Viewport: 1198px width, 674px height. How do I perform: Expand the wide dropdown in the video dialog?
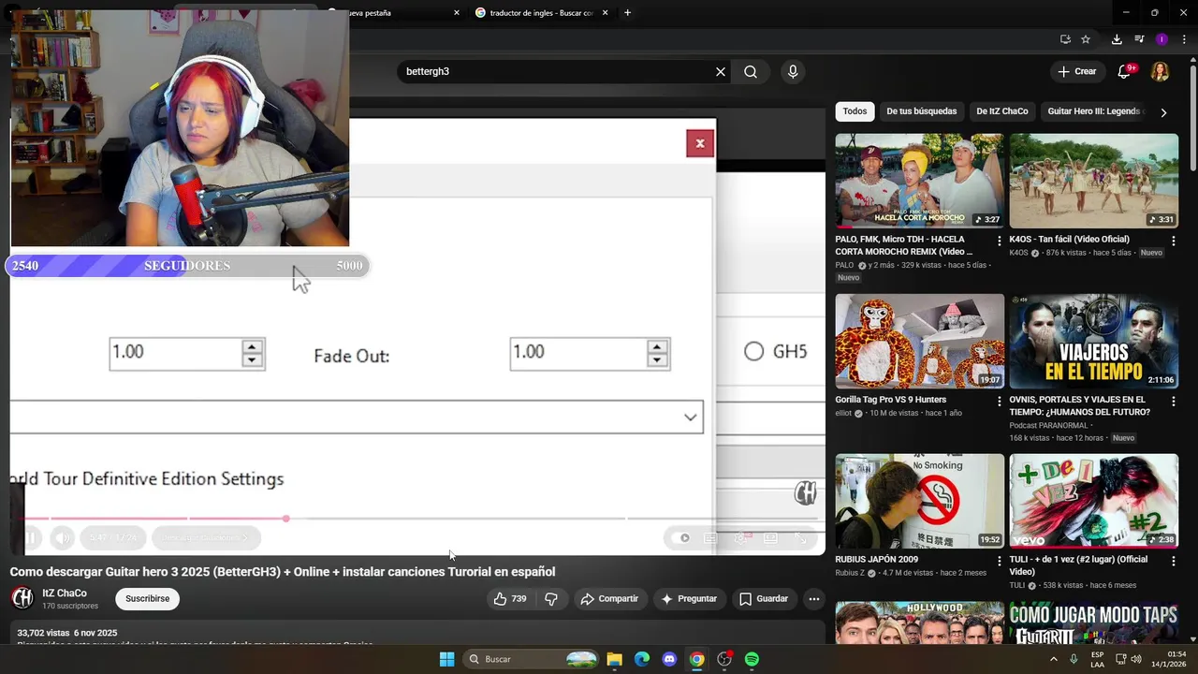coord(357,417)
